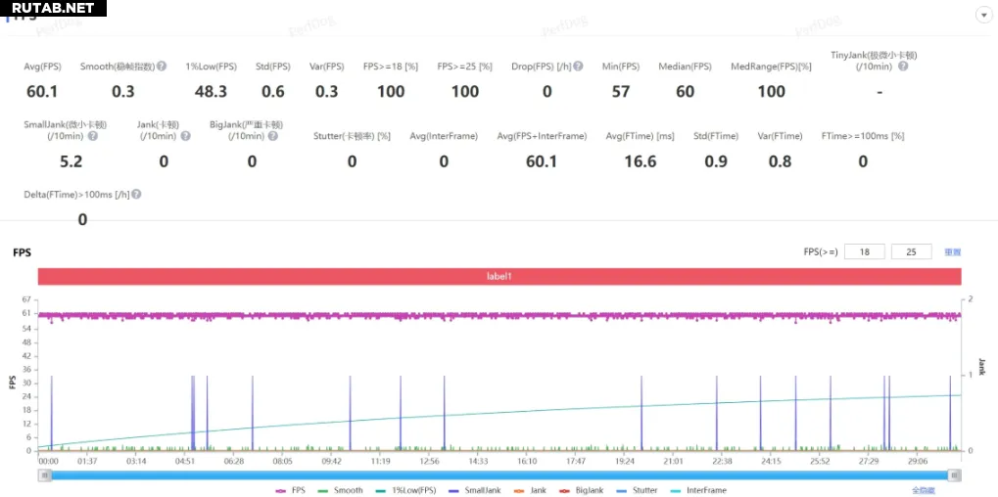998x497 pixels.
Task: Click help icon next to Smooth metric
Action: [162, 67]
